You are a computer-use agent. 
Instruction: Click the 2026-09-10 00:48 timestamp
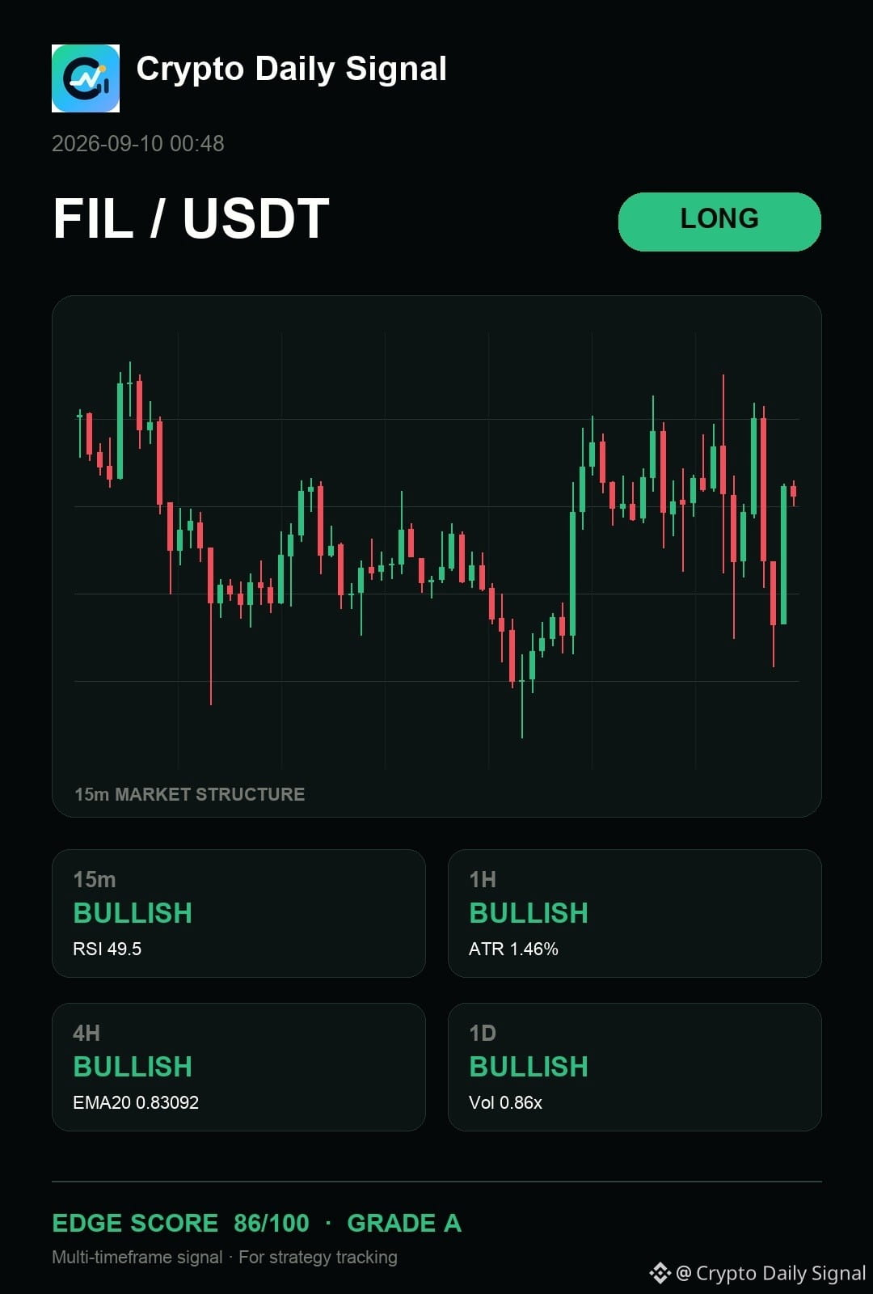pos(138,143)
